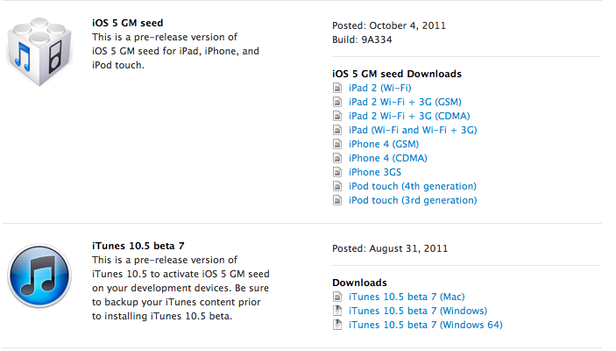616x351 pixels.
Task: Click file icon beside iPhone 3GS
Action: (337, 172)
